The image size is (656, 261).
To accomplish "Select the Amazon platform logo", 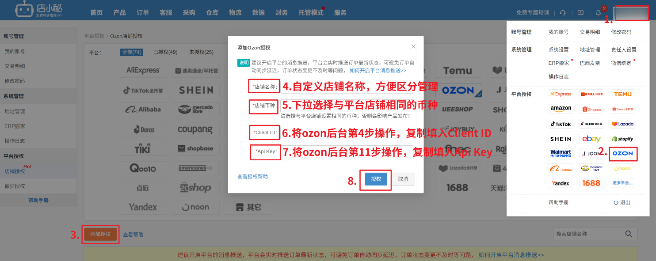I will coord(561,109).
